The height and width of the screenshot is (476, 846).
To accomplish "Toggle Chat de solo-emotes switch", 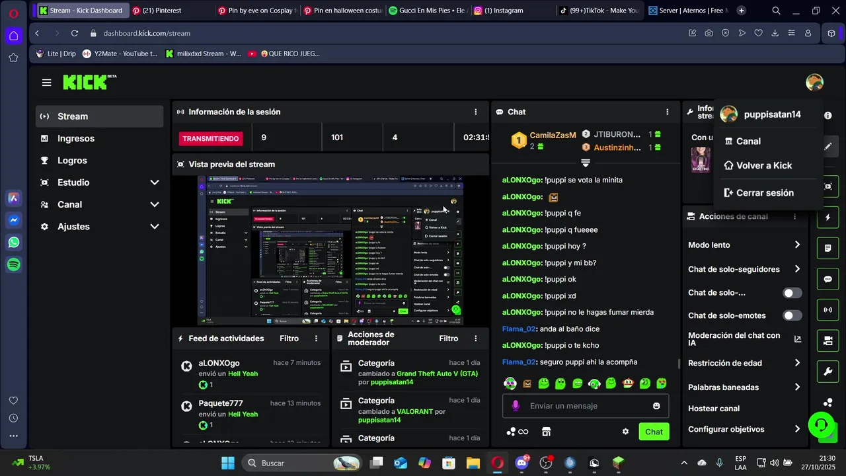I will (792, 315).
